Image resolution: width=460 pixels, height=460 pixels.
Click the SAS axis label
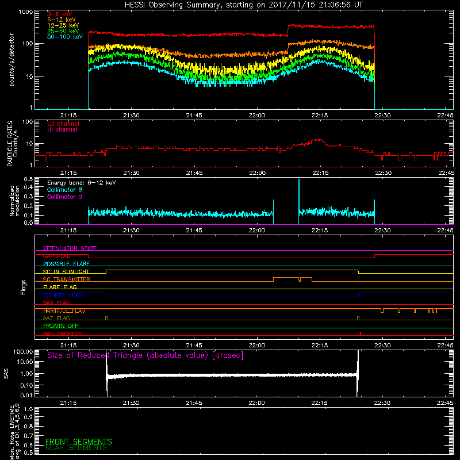click(x=6, y=374)
